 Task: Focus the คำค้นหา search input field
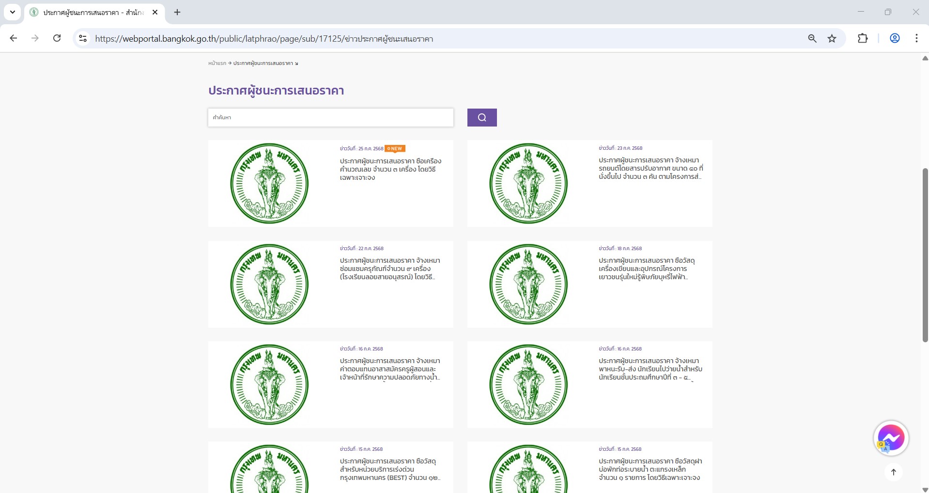pyautogui.click(x=331, y=117)
